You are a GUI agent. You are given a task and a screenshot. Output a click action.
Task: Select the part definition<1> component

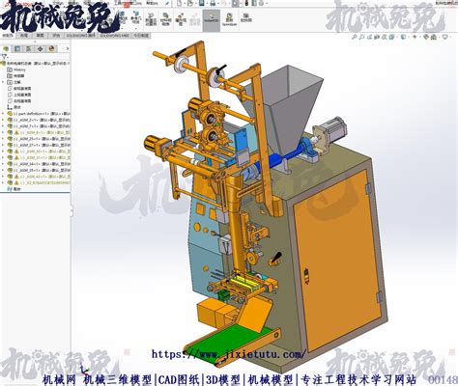pyautogui.click(x=39, y=114)
